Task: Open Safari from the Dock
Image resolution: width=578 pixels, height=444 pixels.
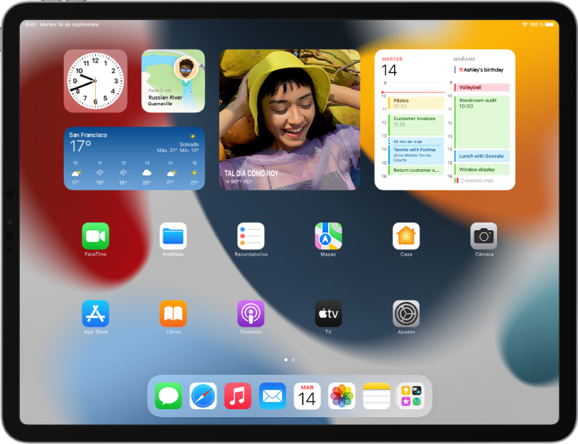Action: [203, 396]
